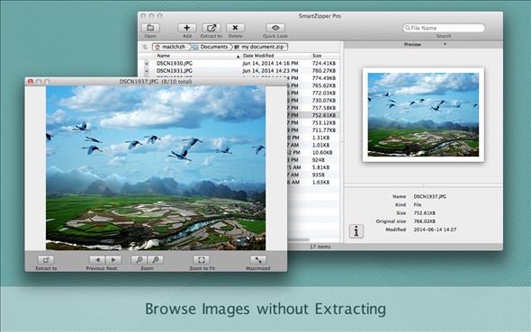531x332 pixels.
Task: Show the Previous image in the viewer
Action: coord(97,260)
